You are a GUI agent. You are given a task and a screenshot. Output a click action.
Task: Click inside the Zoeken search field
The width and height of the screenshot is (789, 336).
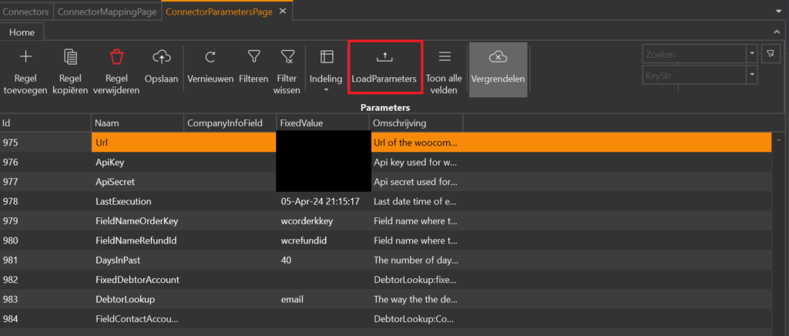[693, 54]
